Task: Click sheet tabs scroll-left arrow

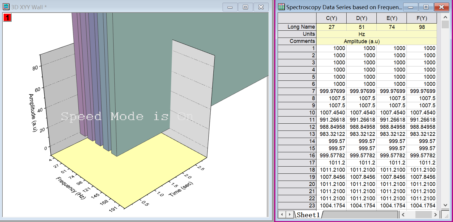Action: (282, 214)
